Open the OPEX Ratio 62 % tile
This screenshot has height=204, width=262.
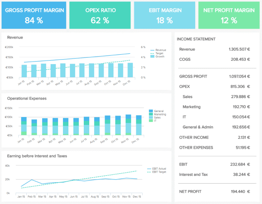click(100, 15)
